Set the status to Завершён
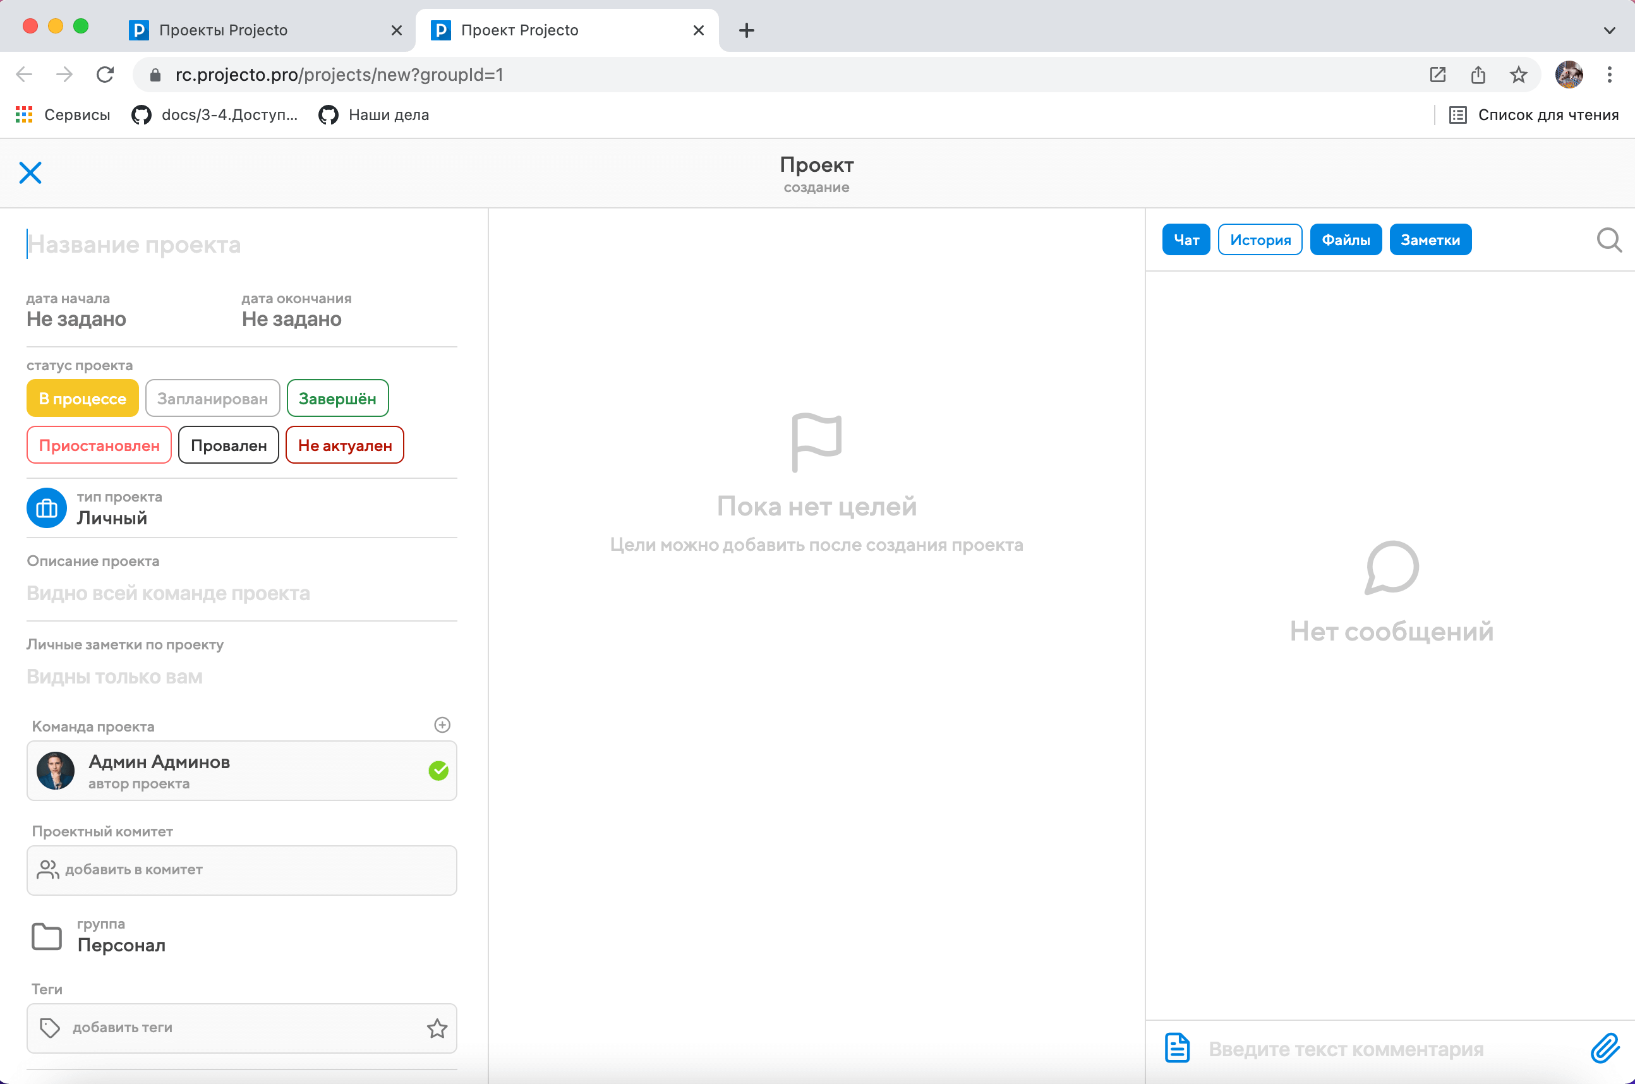1635x1084 pixels. coord(337,399)
